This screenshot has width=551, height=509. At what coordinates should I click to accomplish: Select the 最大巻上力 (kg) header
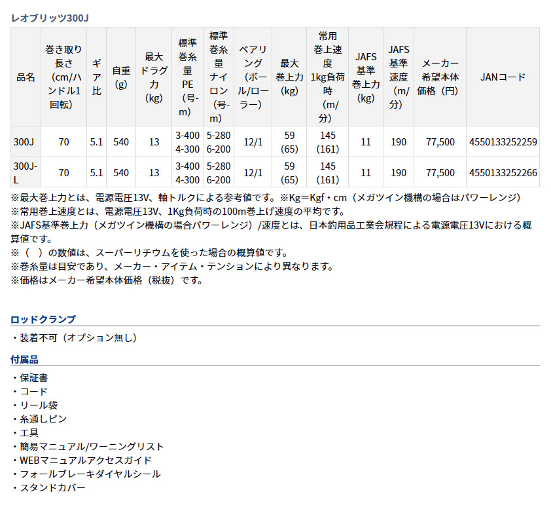289,77
